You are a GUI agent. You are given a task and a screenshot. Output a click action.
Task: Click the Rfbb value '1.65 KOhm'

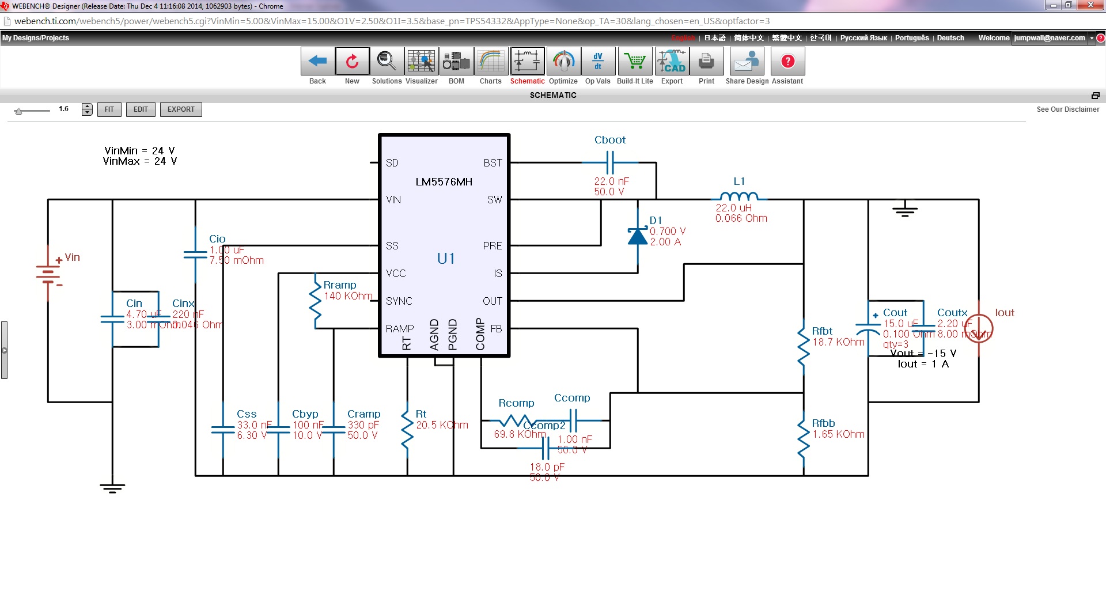click(839, 434)
